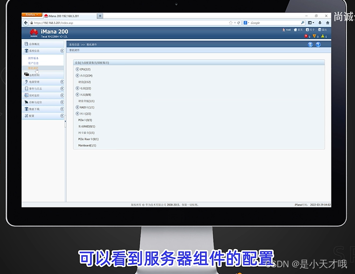355x274 pixels.
Task: Click the 配置 sidebar icon
Action: coord(26,116)
